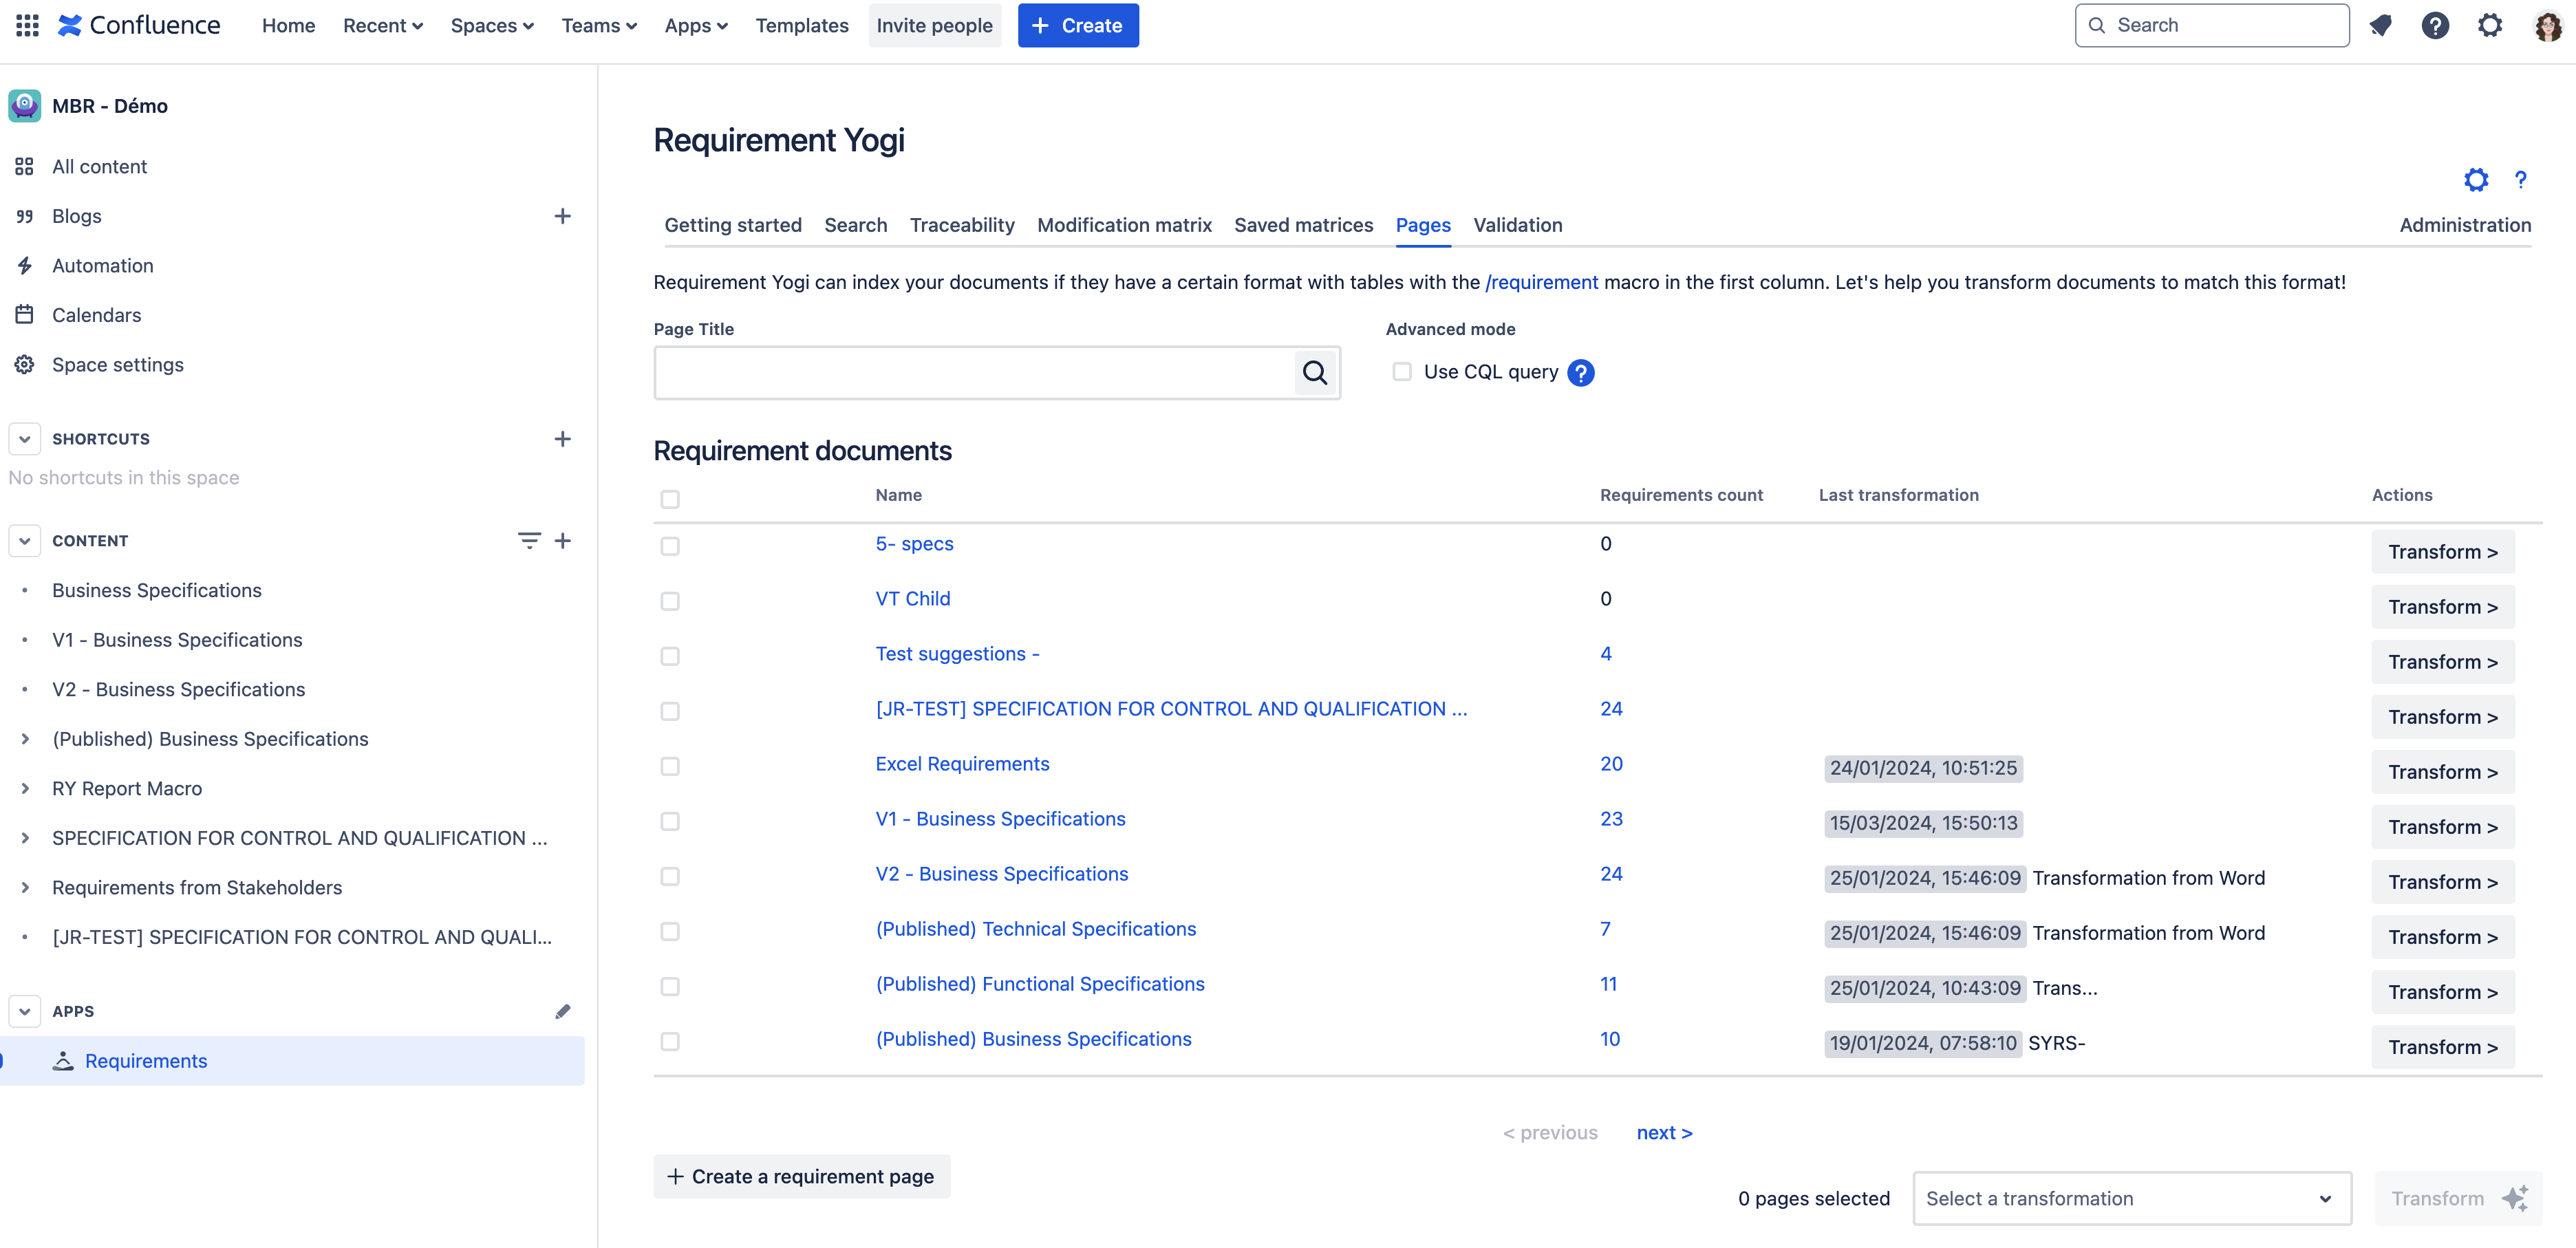Click Create a requirement page button
Screen dimensions: 2576x1248
tap(801, 1176)
